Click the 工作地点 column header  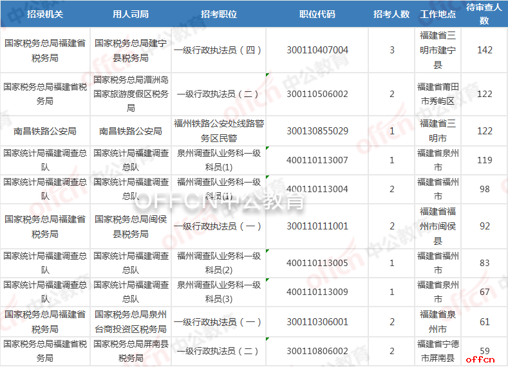click(x=438, y=14)
